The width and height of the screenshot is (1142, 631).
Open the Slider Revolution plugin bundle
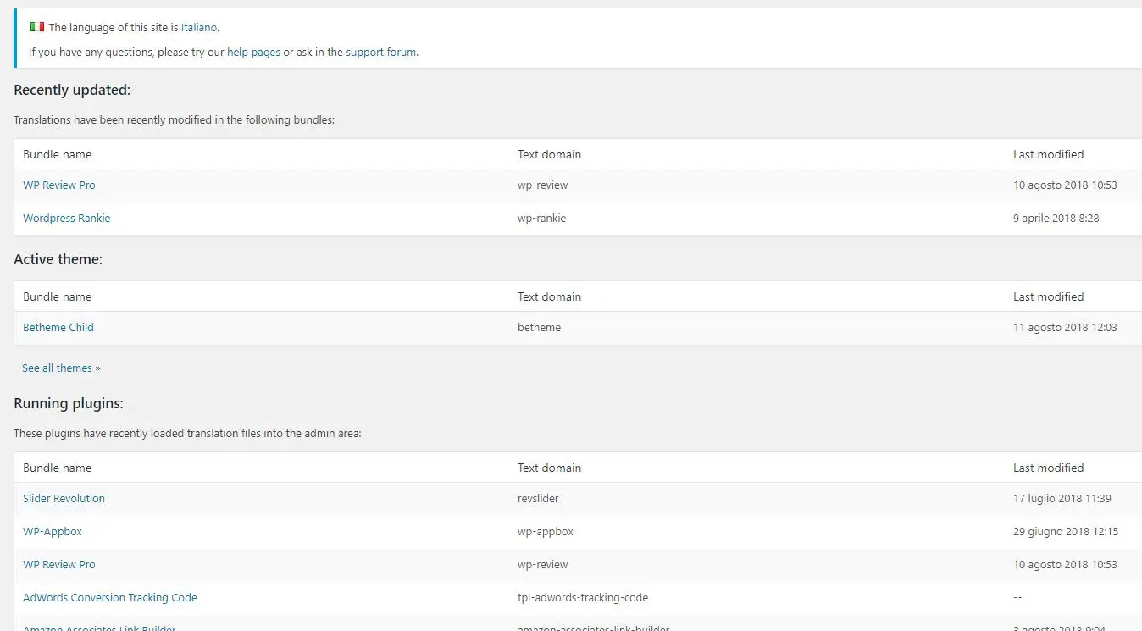click(64, 499)
